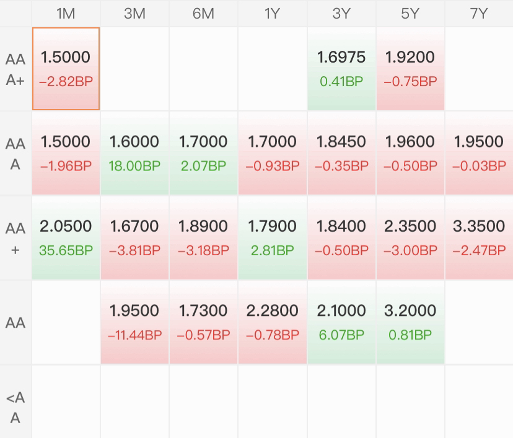
Task: Select the AA+ rating row label
Action: (15, 238)
